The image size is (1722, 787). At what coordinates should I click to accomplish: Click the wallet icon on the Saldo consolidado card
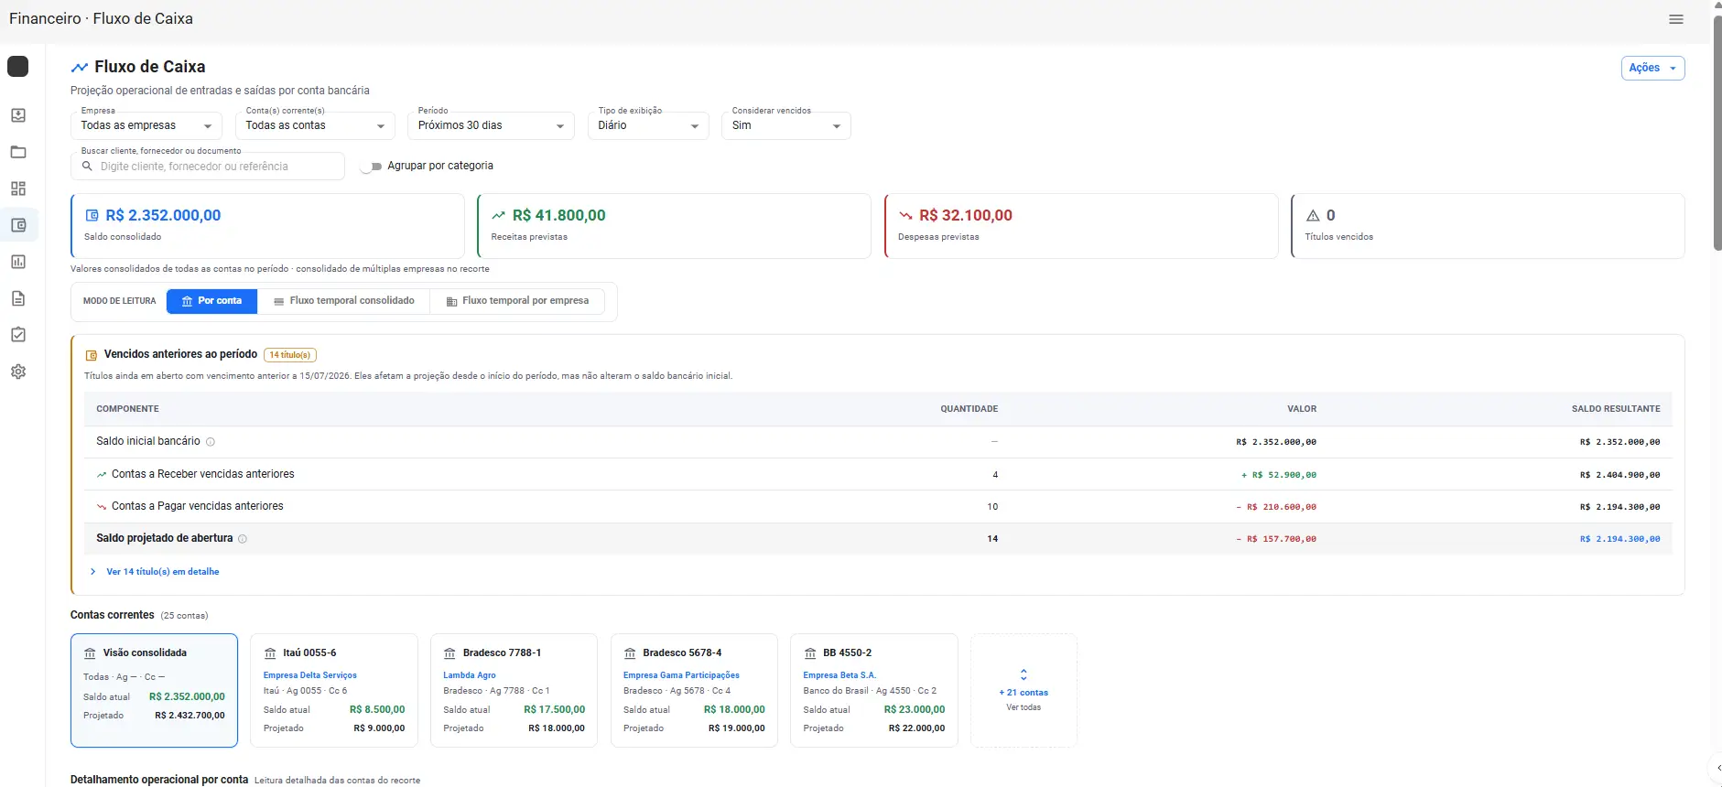click(92, 216)
